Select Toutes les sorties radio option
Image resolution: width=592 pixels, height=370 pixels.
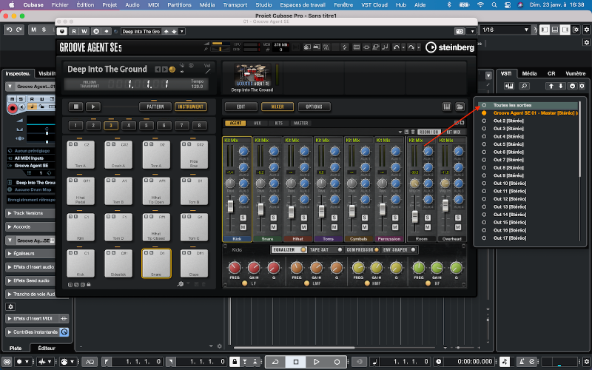[x=484, y=105]
